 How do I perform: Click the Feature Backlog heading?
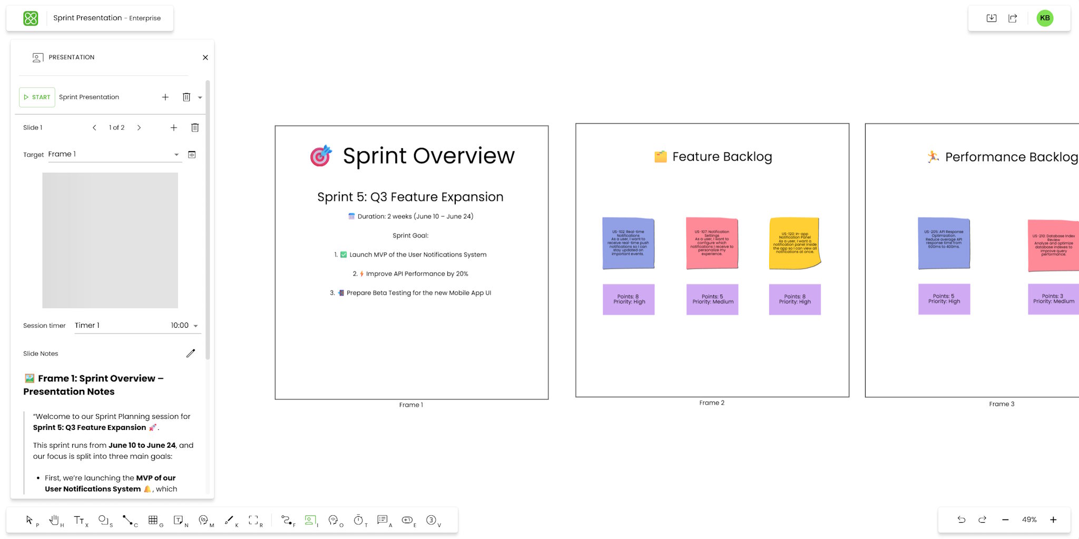point(722,156)
